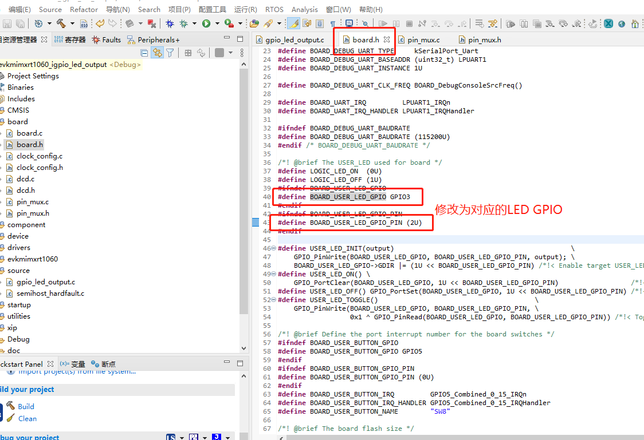
Task: Open the RTOS menu
Action: [274, 9]
